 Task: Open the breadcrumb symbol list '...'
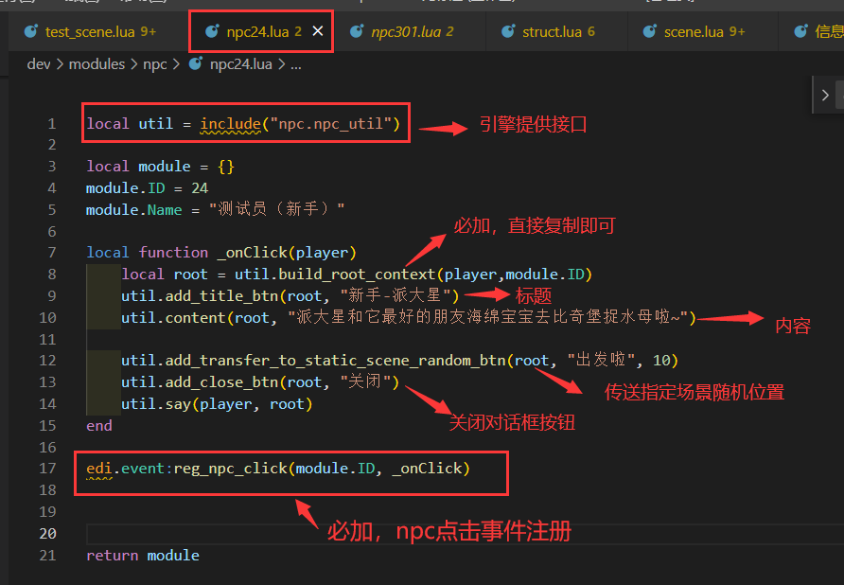(295, 64)
